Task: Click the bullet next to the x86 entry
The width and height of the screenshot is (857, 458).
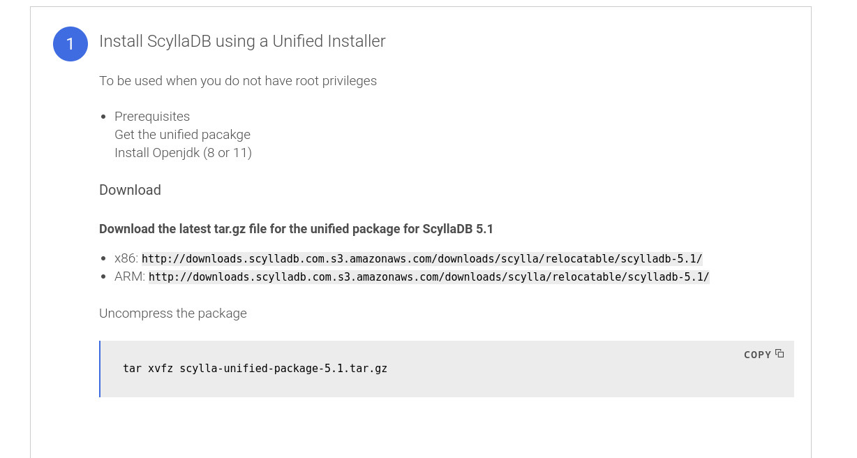Action: click(x=103, y=258)
